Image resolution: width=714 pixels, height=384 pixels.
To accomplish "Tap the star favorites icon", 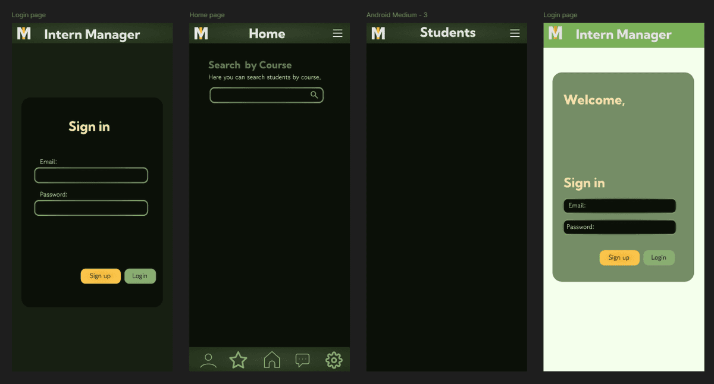I will tap(239, 360).
